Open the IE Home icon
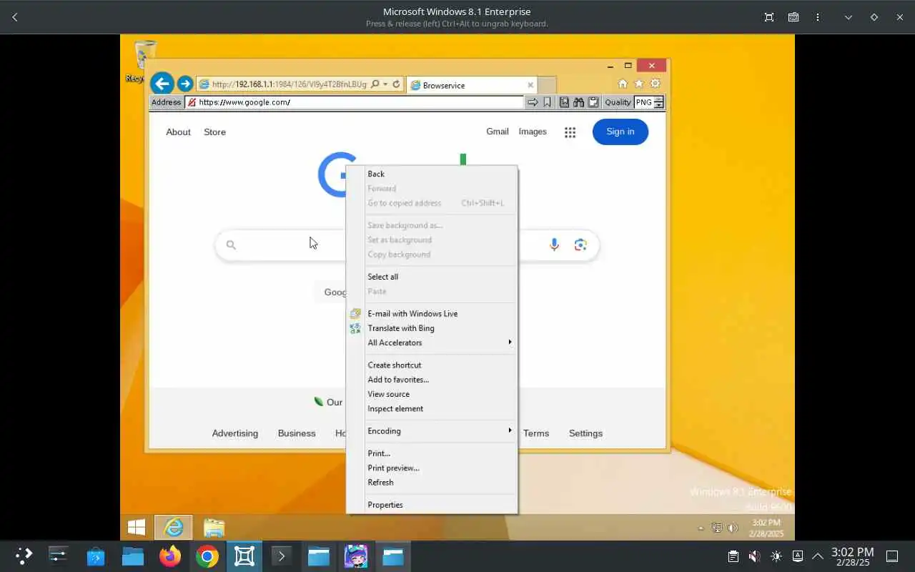 623,84
